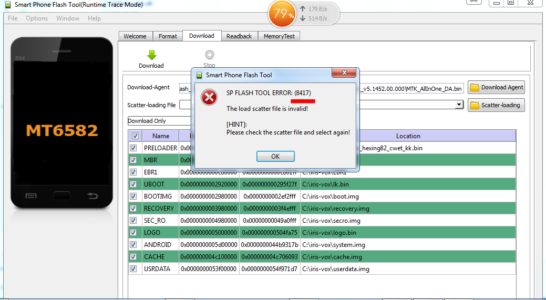546x300 pixels.
Task: Toggle the select-all header checkbox
Action: click(135, 136)
